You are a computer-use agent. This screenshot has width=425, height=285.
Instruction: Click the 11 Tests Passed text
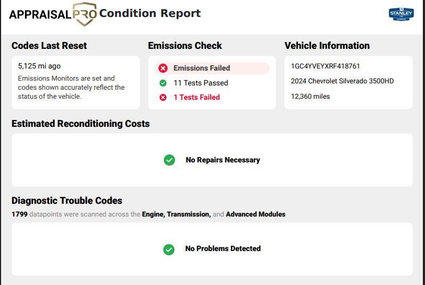click(201, 83)
